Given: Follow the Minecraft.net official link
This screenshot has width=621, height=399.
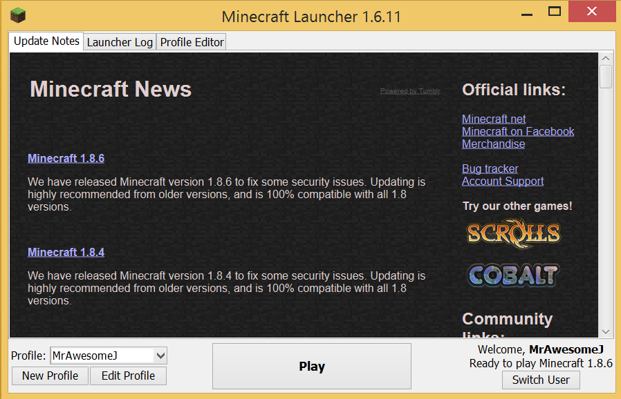Looking at the screenshot, I should coord(494,119).
